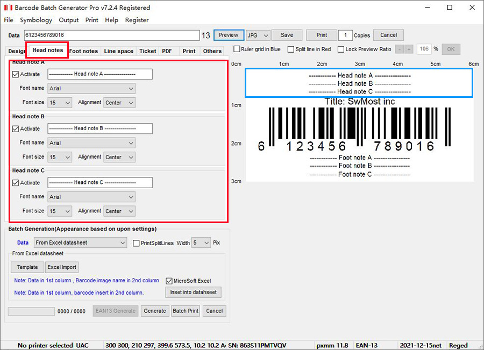Click 'No printer selected' status text

click(x=45, y=345)
